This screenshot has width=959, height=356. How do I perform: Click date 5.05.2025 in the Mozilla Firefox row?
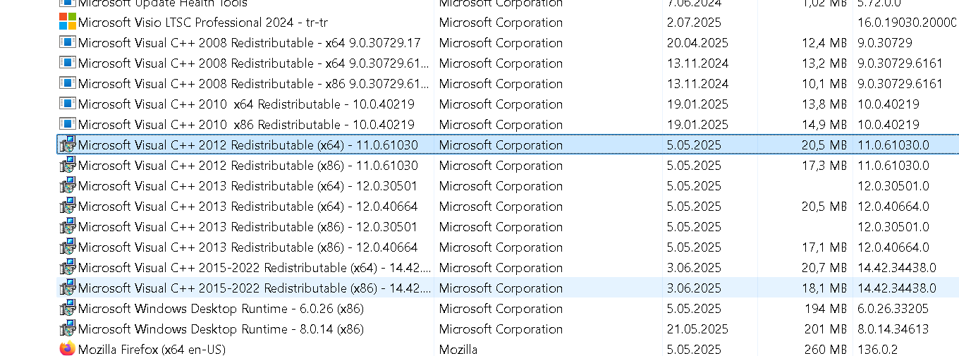[x=694, y=350]
